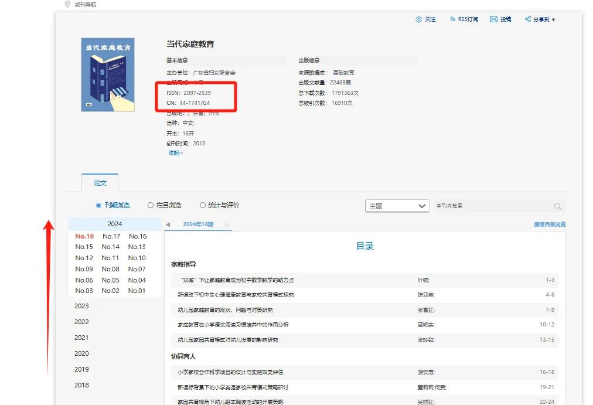Collapse the 2024 year issue list
This screenshot has width=593, height=405.
[x=115, y=224]
